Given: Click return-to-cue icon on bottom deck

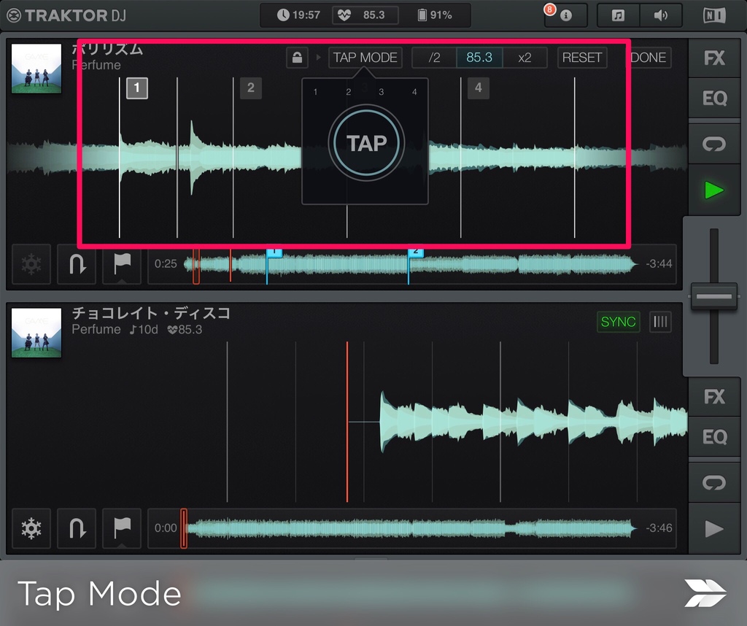Looking at the screenshot, I should (77, 528).
